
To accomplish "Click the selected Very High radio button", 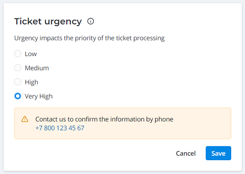I will 18,96.
